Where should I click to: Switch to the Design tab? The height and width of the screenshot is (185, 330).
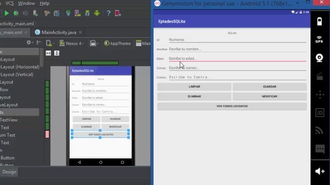point(9,172)
